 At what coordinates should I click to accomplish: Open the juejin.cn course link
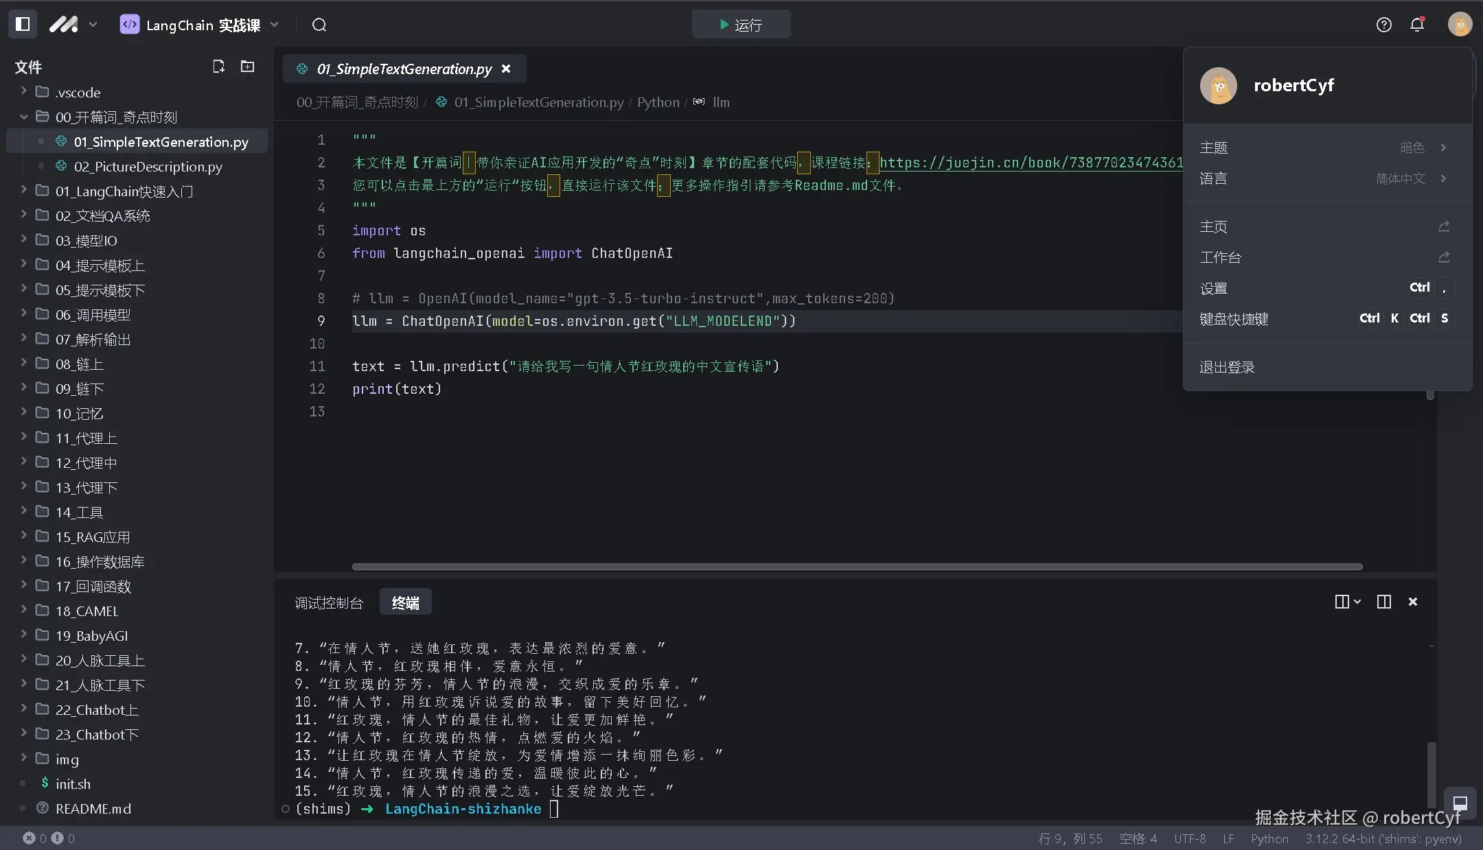point(1030,163)
